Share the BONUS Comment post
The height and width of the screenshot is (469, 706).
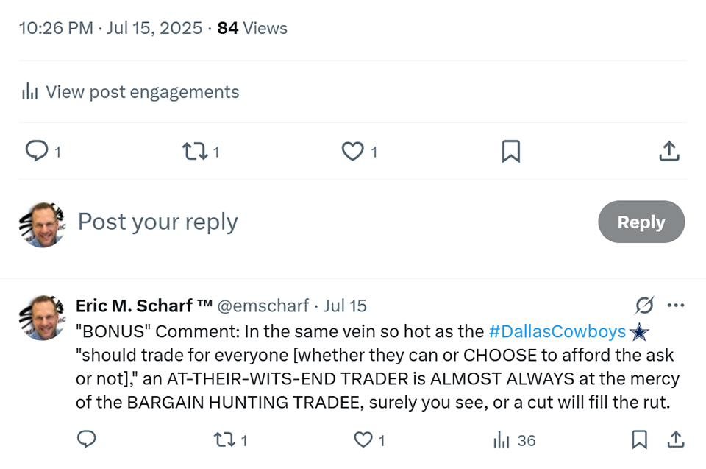click(676, 440)
